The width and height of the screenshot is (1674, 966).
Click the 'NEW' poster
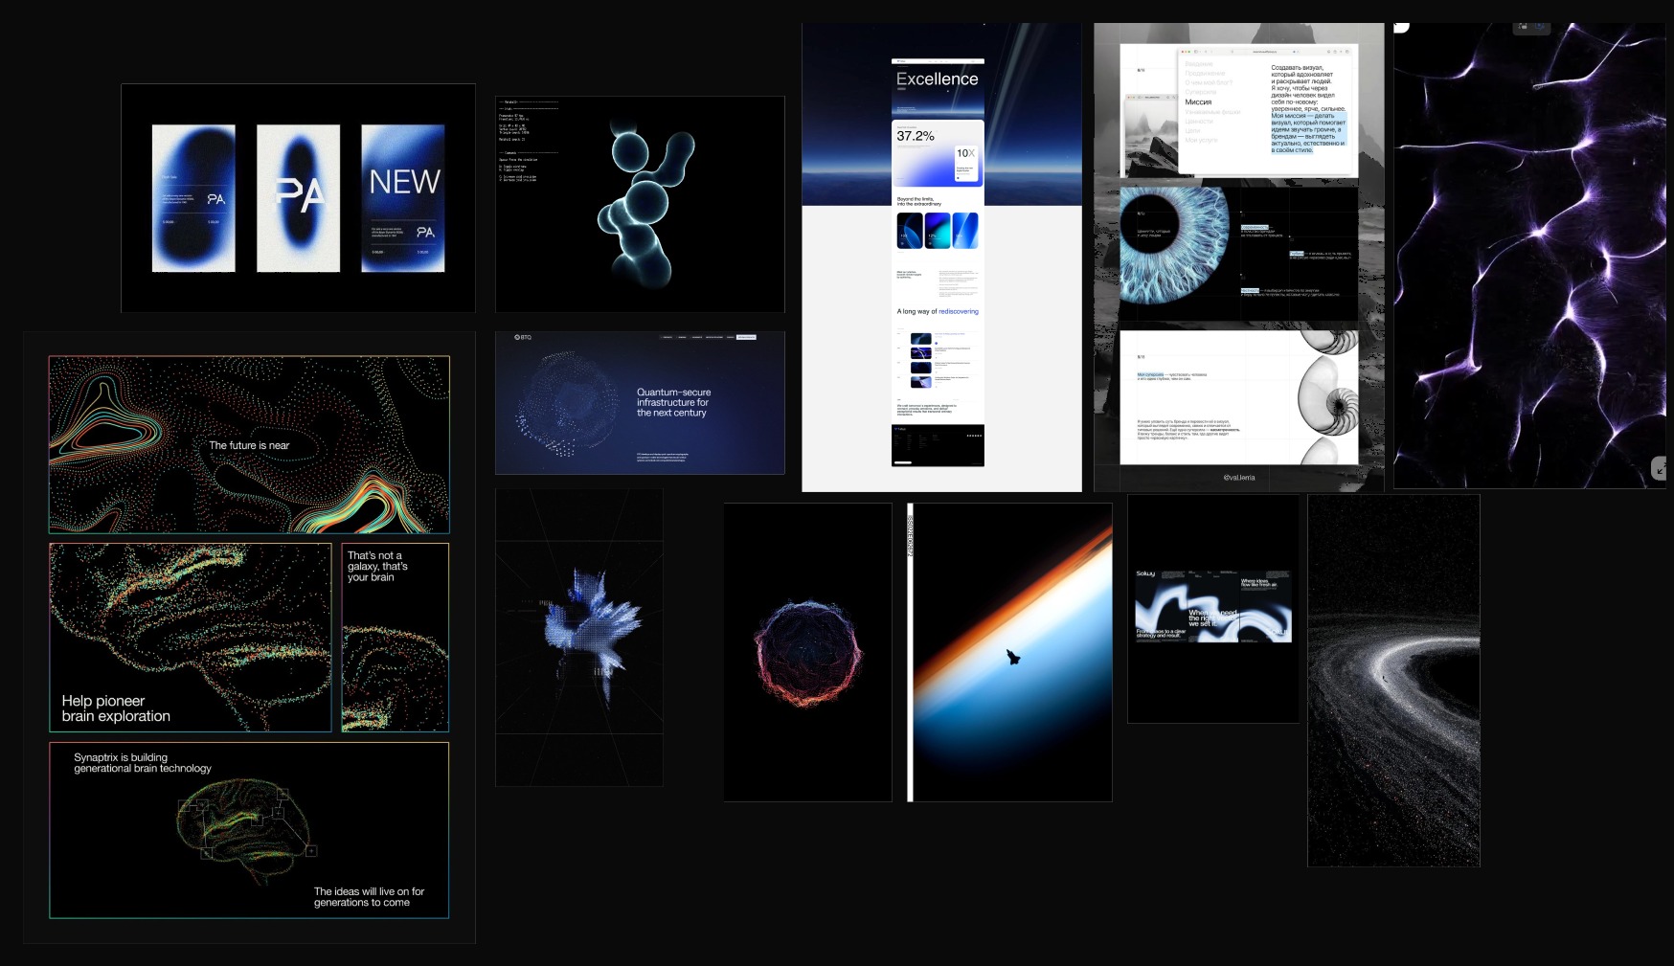click(403, 198)
